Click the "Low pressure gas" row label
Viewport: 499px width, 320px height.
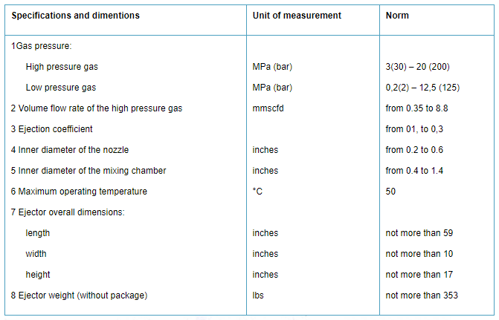(61, 88)
